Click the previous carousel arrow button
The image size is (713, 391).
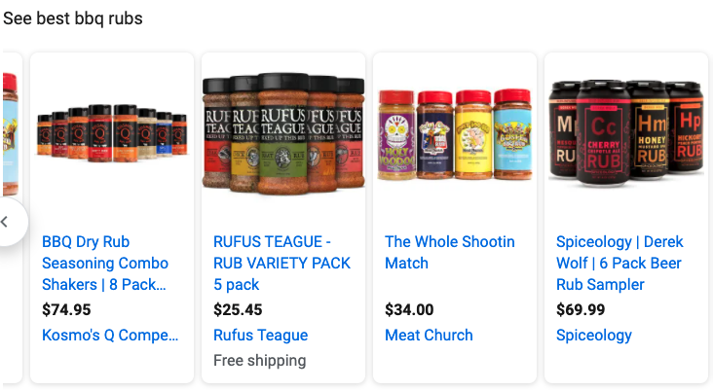[8, 222]
